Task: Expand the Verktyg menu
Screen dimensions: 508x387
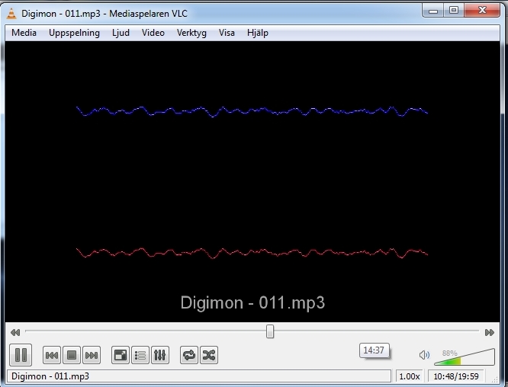Action: 191,33
